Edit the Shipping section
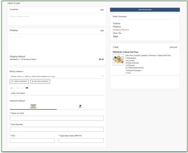The image size is (188, 153). point(102,31)
